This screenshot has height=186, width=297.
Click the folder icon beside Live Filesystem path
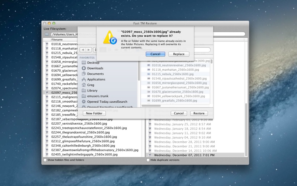pyautogui.click(x=47, y=34)
